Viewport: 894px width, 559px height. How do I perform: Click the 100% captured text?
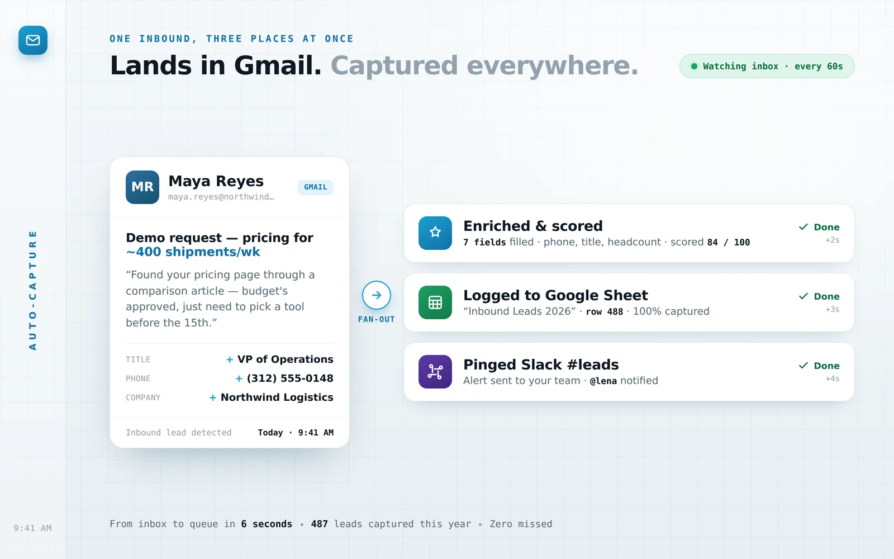(x=671, y=311)
